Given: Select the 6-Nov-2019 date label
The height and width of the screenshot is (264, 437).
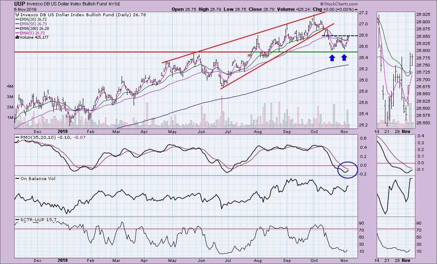Looking at the screenshot, I should 26,9.
